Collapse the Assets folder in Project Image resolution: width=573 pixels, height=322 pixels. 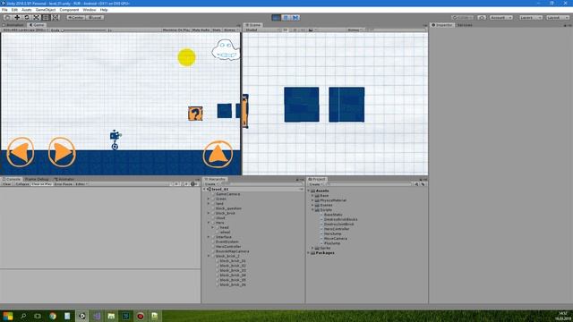tap(309, 191)
